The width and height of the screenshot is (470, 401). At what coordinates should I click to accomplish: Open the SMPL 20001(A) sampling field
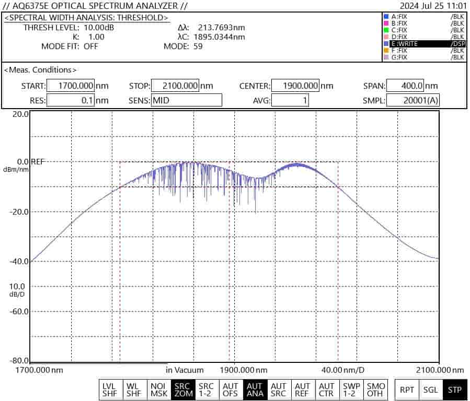click(412, 100)
